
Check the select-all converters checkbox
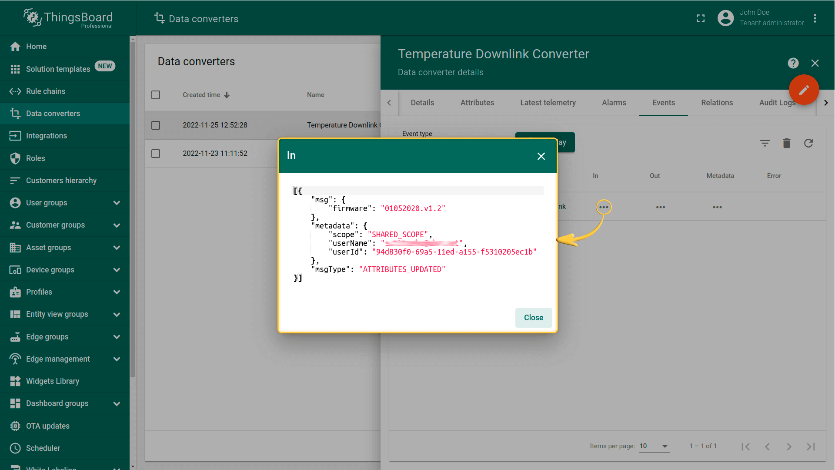point(156,95)
